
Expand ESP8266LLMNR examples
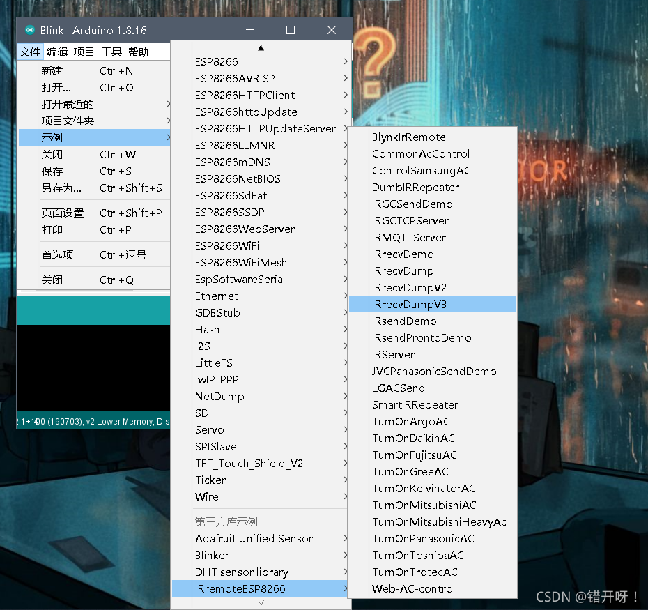coord(261,146)
